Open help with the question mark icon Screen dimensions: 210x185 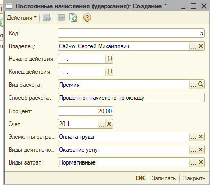click(x=87, y=18)
